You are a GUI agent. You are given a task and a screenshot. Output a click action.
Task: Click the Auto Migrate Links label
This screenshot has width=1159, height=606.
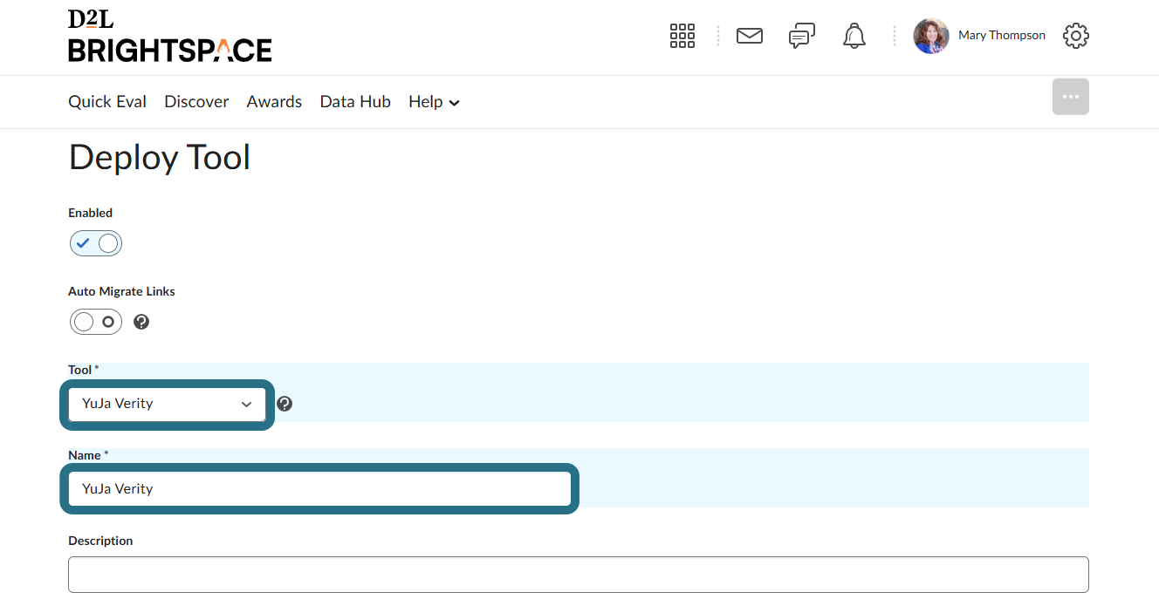(121, 291)
